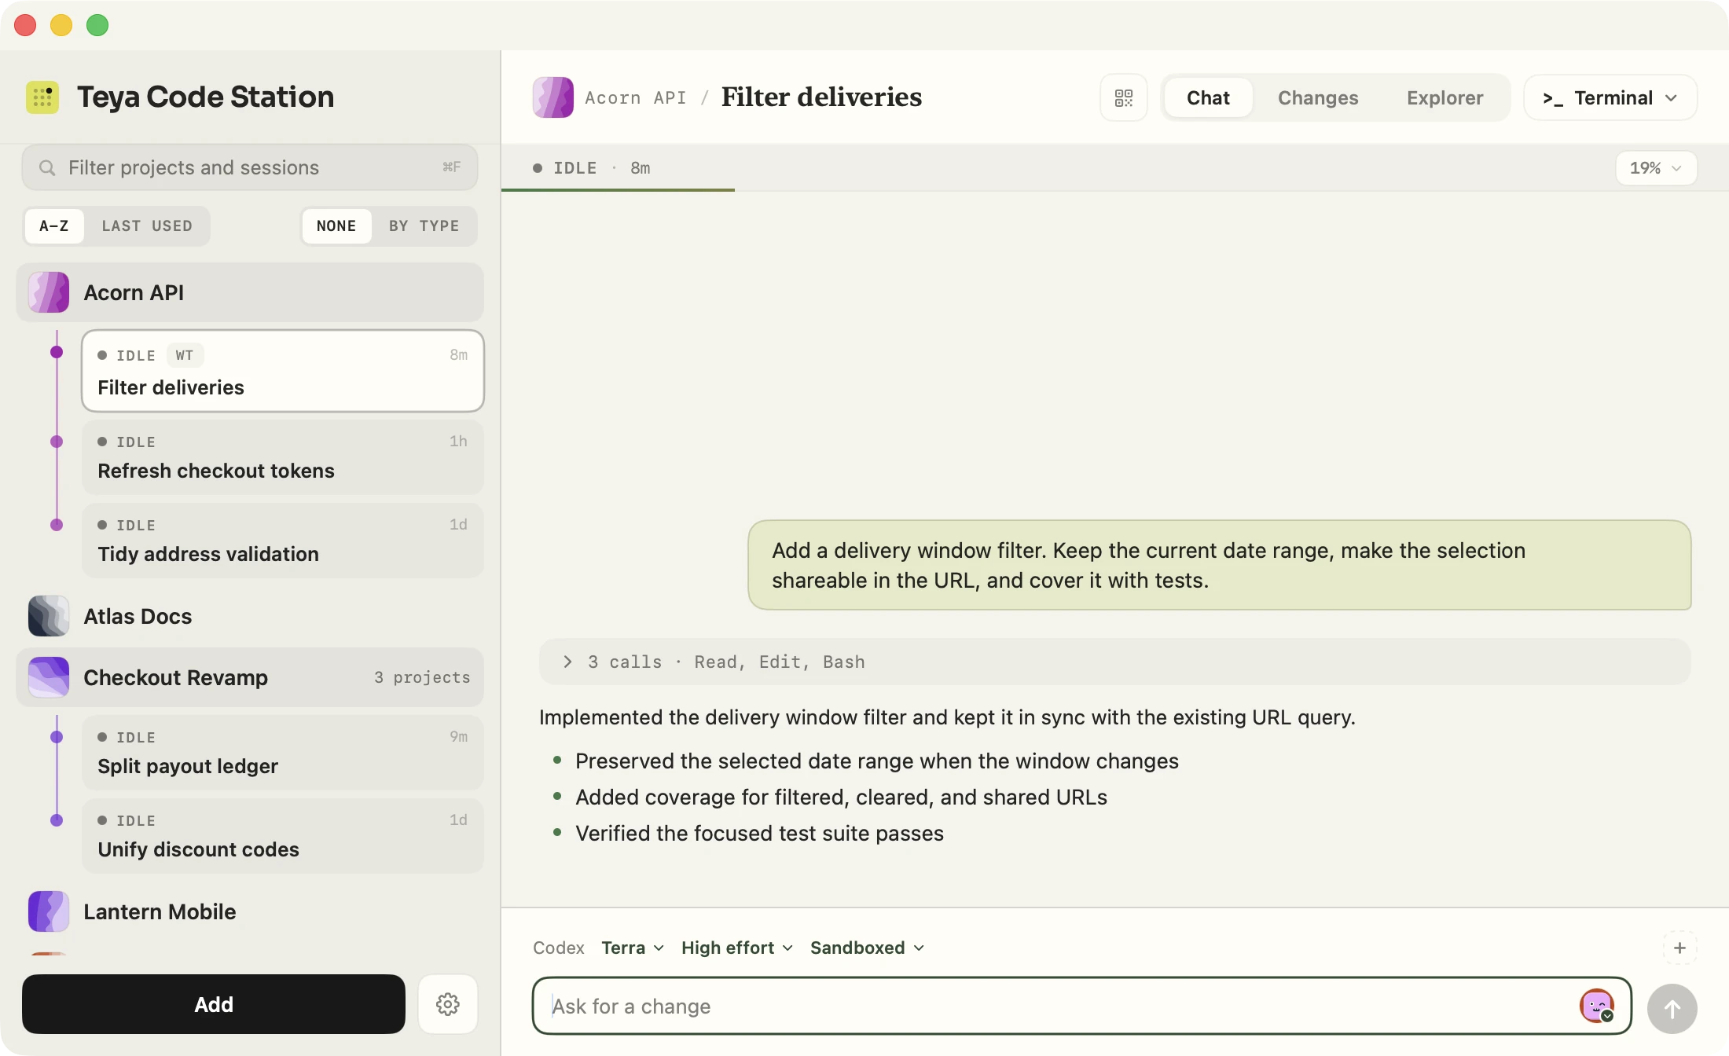Focus the Ask for a change input

click(x=1081, y=1006)
